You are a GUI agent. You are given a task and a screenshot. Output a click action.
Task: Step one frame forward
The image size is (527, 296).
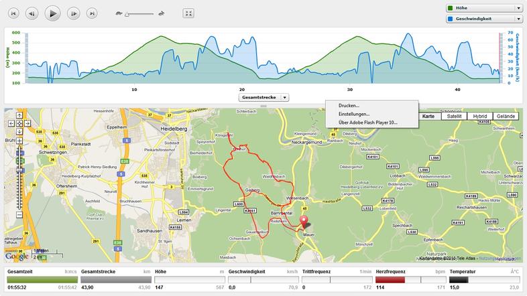click(74, 13)
